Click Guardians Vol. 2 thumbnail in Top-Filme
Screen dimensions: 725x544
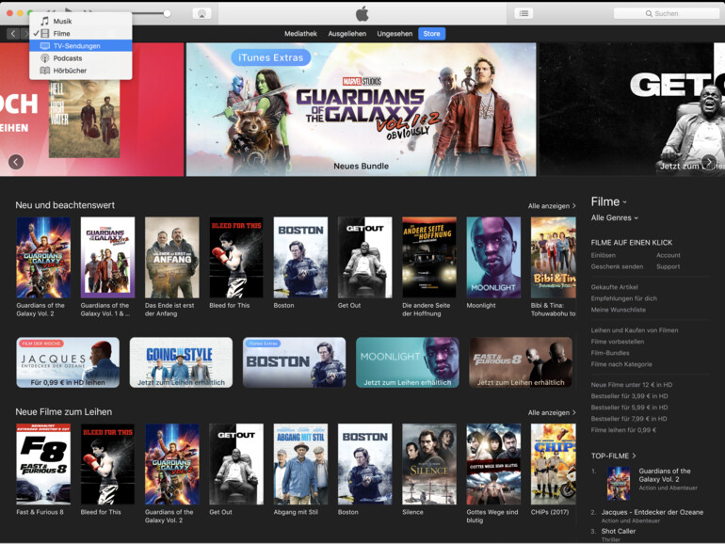[x=619, y=484]
